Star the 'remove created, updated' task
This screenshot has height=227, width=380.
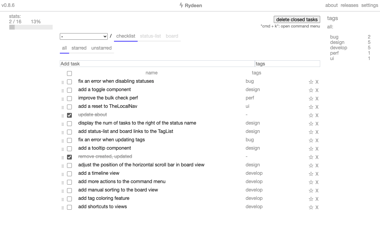(311, 157)
